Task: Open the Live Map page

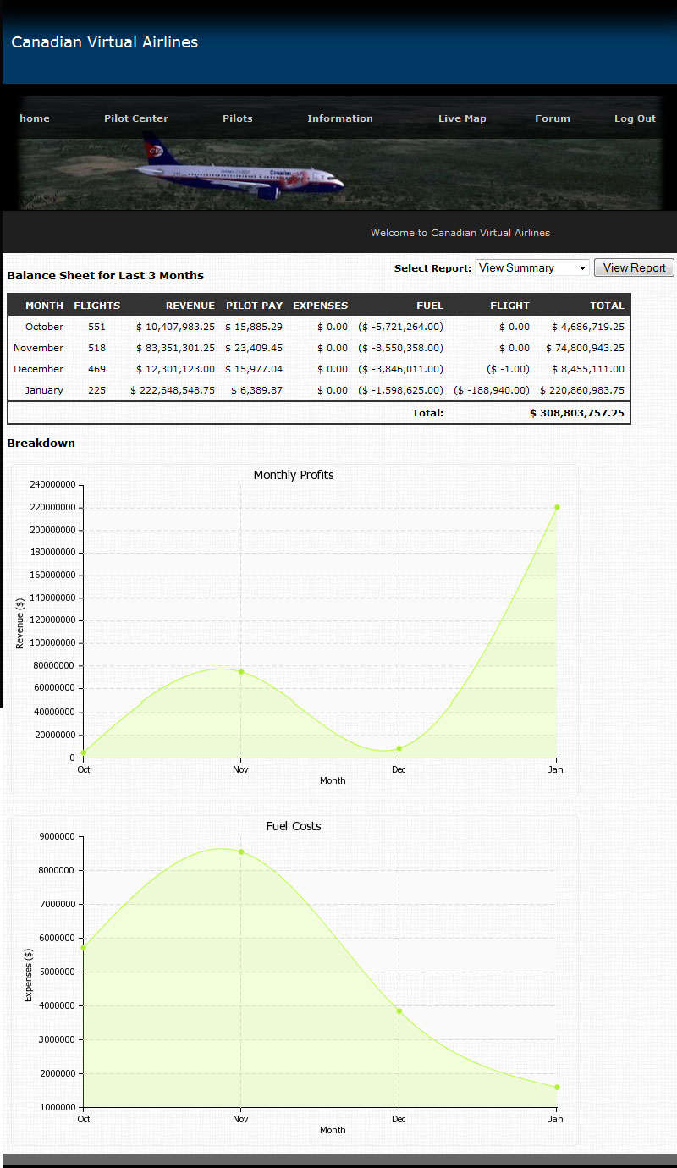Action: (x=462, y=118)
